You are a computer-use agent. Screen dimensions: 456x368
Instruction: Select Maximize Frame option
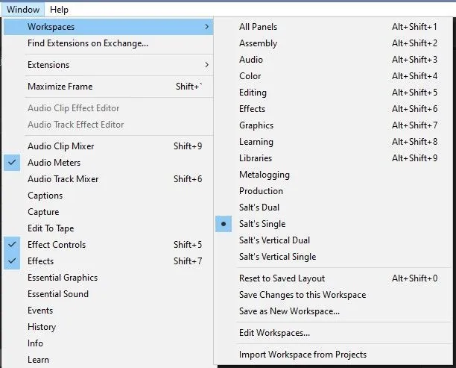click(x=60, y=87)
